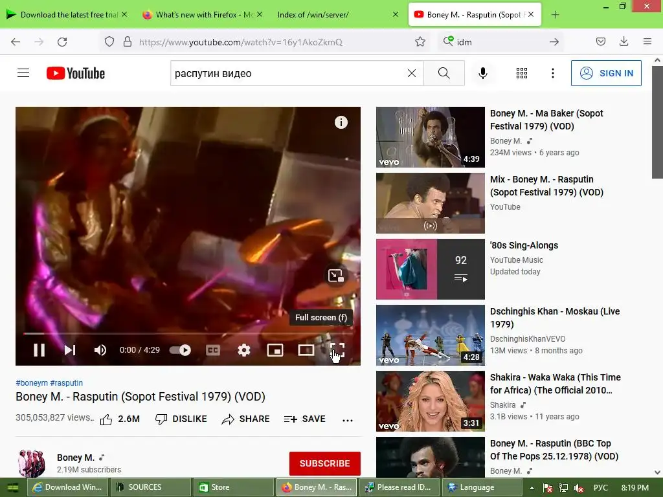Screen dimensions: 663x497
Task: Click the search magnifier button
Action: click(444, 73)
